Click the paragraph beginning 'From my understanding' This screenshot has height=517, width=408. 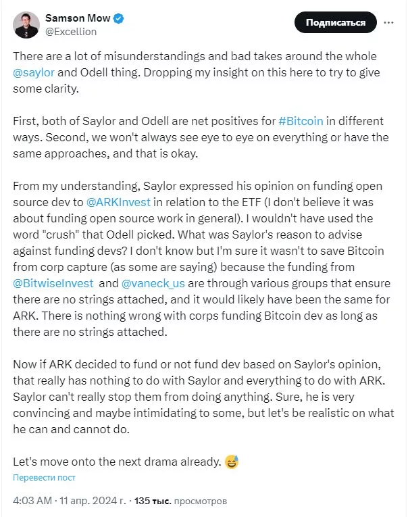click(x=201, y=259)
